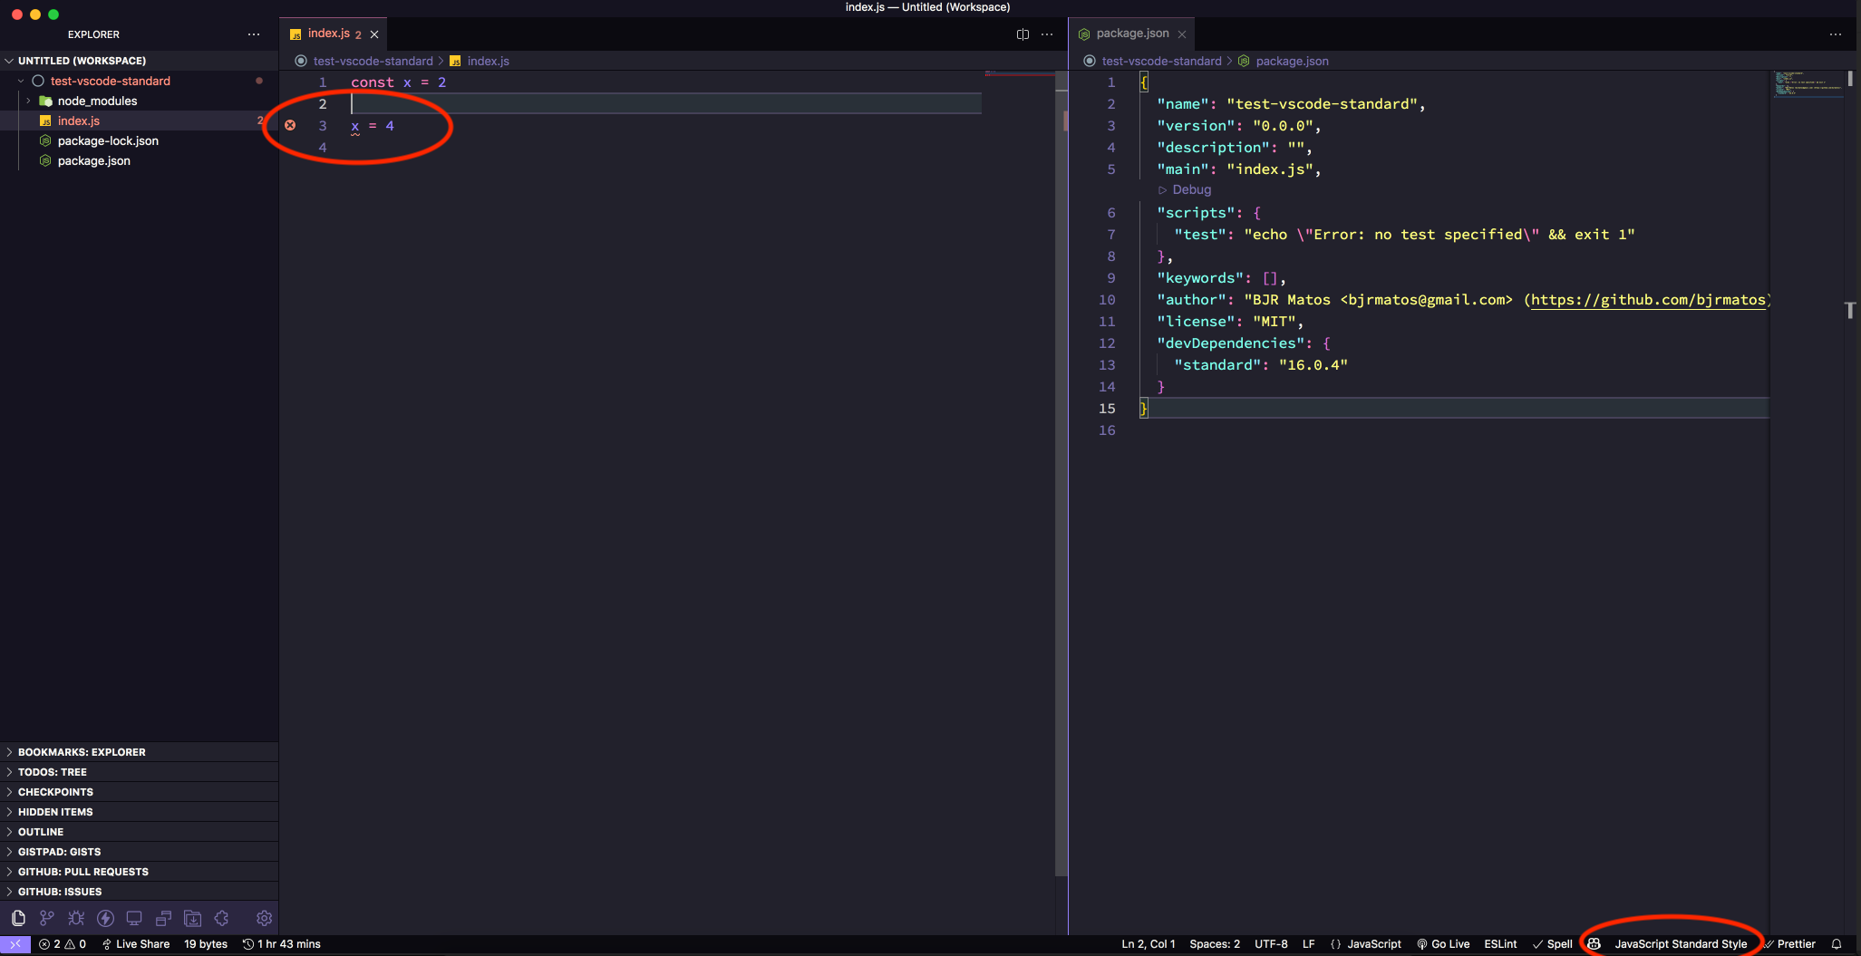Open BOOKMARKS: EXPLORER section header

[x=82, y=751]
